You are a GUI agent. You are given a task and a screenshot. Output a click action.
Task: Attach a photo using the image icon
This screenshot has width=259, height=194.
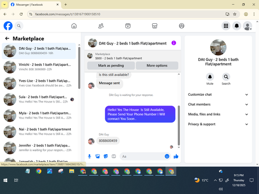pyautogui.click(x=97, y=156)
